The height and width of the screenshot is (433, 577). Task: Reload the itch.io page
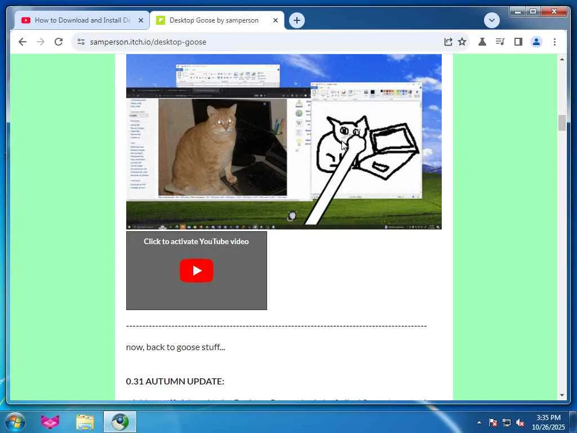59,42
